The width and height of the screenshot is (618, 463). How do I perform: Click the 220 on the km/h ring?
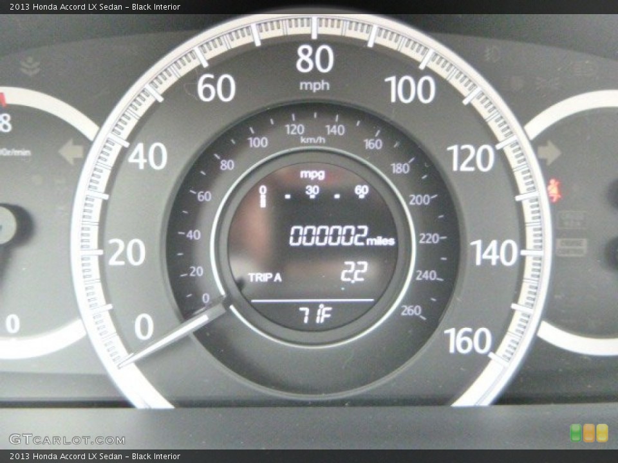[429, 238]
